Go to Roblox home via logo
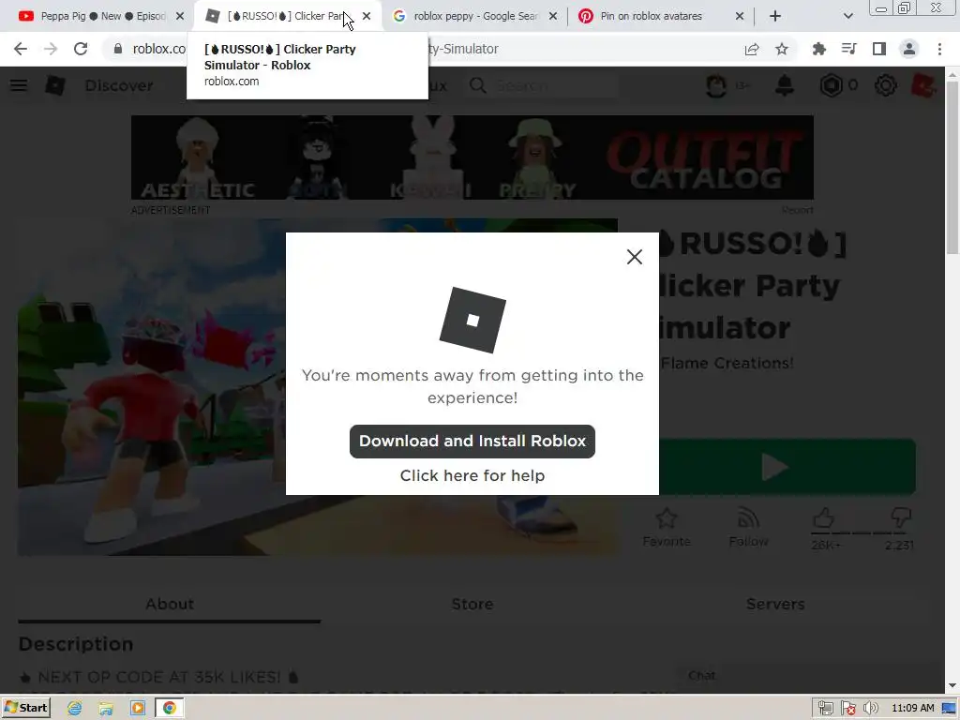 (55, 85)
